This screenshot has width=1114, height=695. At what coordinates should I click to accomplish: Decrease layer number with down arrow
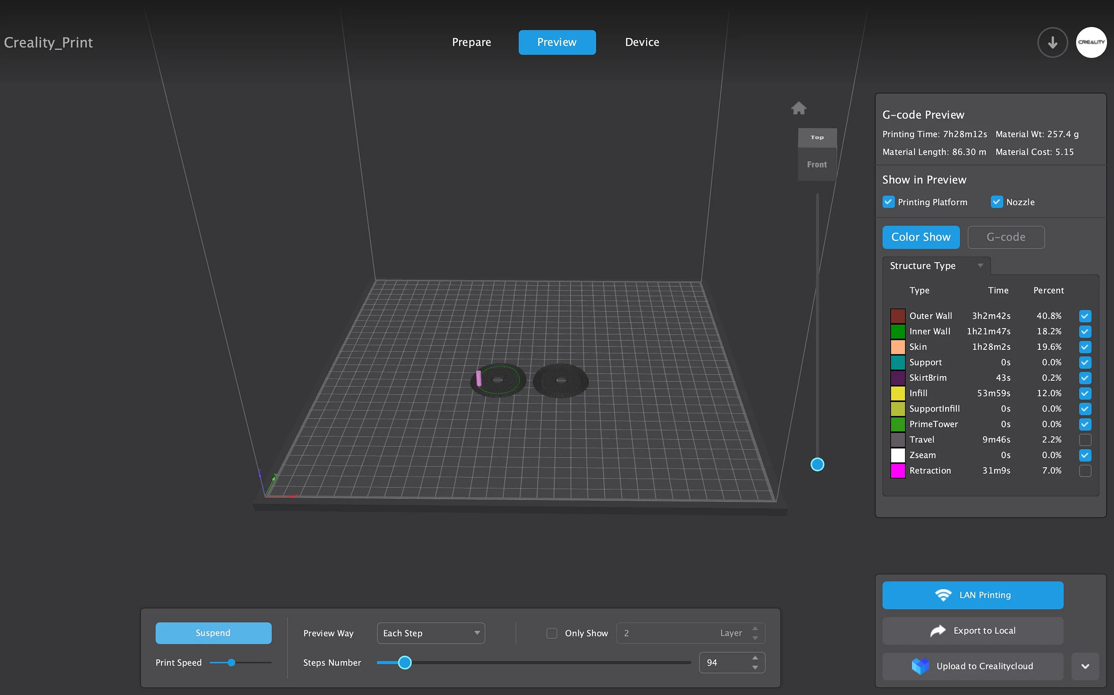coord(755,638)
